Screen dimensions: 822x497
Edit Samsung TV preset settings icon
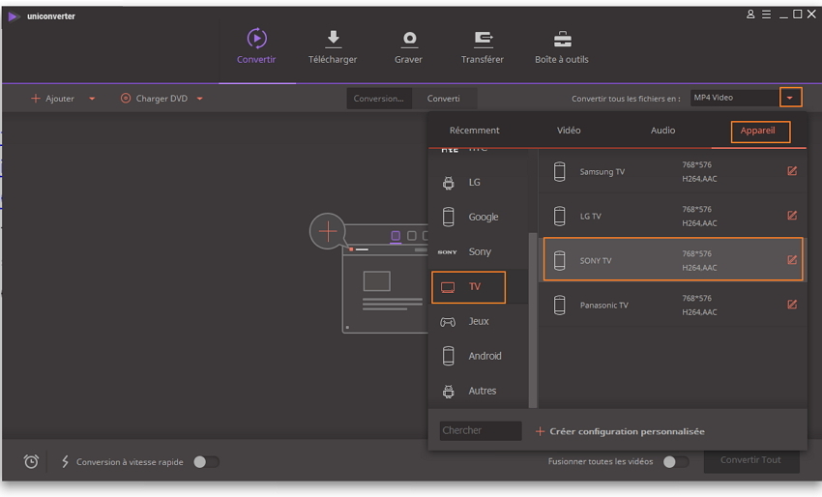click(x=792, y=171)
